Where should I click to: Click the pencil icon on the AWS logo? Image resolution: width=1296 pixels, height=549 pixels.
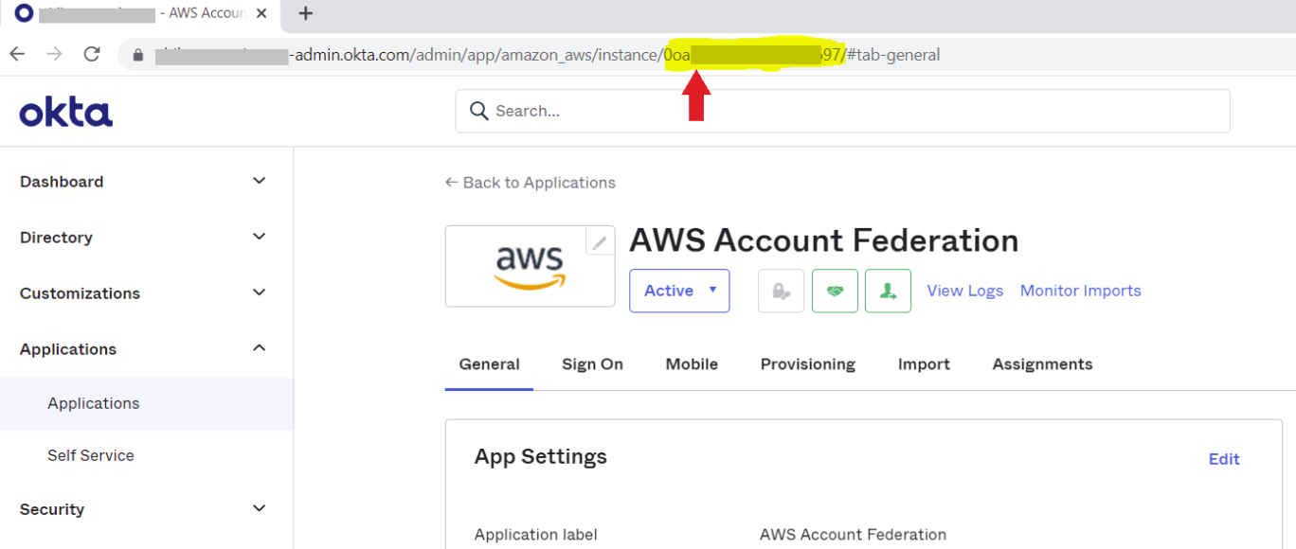tap(599, 242)
